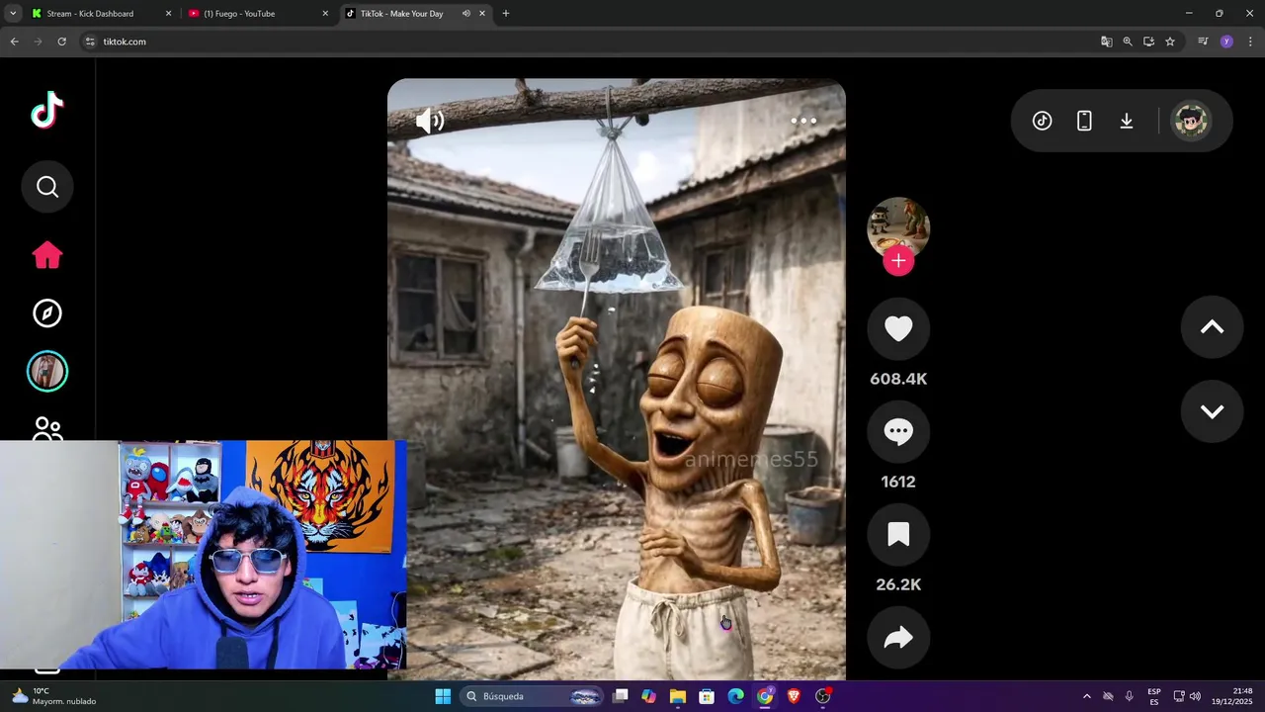Screen dimensions: 1265x712
Task: Bookmark the video to favorites
Action: pyautogui.click(x=898, y=534)
